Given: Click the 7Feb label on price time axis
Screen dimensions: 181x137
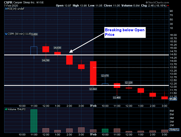Looking at the screenshot, I should (93, 106).
